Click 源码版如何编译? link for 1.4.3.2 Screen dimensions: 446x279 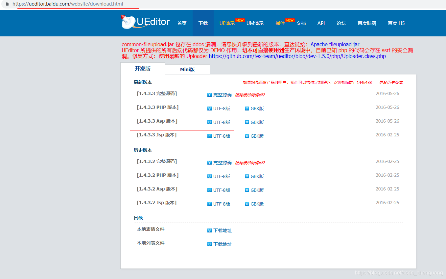pyautogui.click(x=250, y=163)
